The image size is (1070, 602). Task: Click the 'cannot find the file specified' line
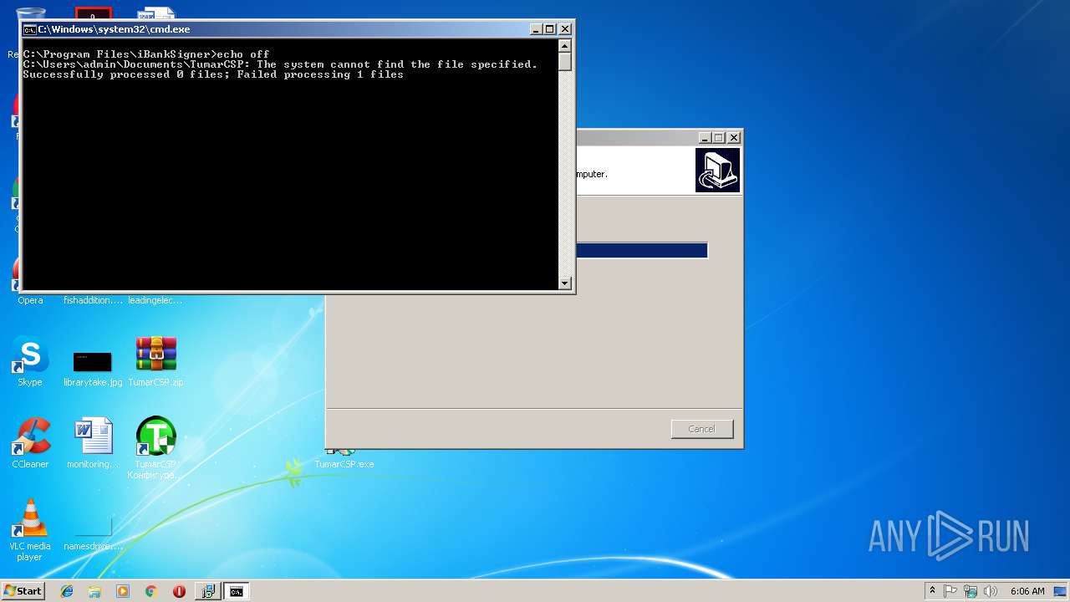click(x=280, y=64)
